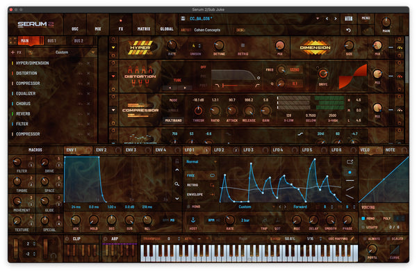Select the ENV 3 tab
The image size is (417, 272).
[x=138, y=150]
